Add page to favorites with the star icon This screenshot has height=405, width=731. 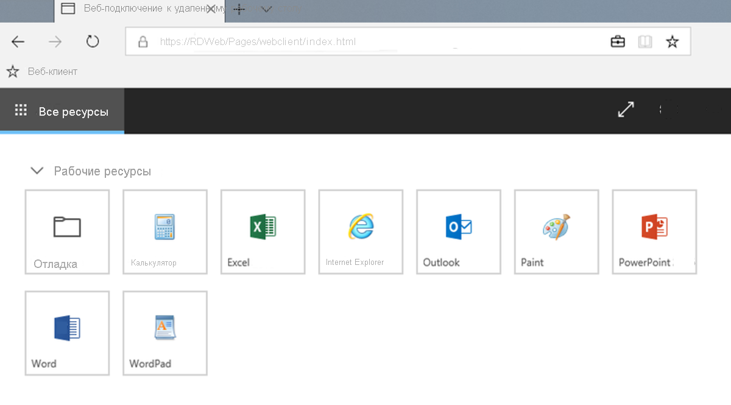click(672, 41)
